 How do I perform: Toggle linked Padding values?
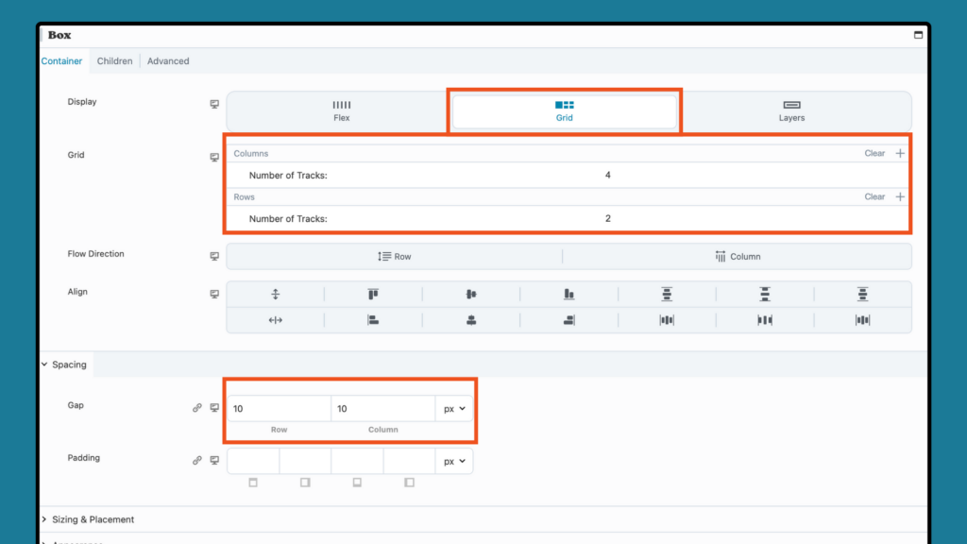197,460
